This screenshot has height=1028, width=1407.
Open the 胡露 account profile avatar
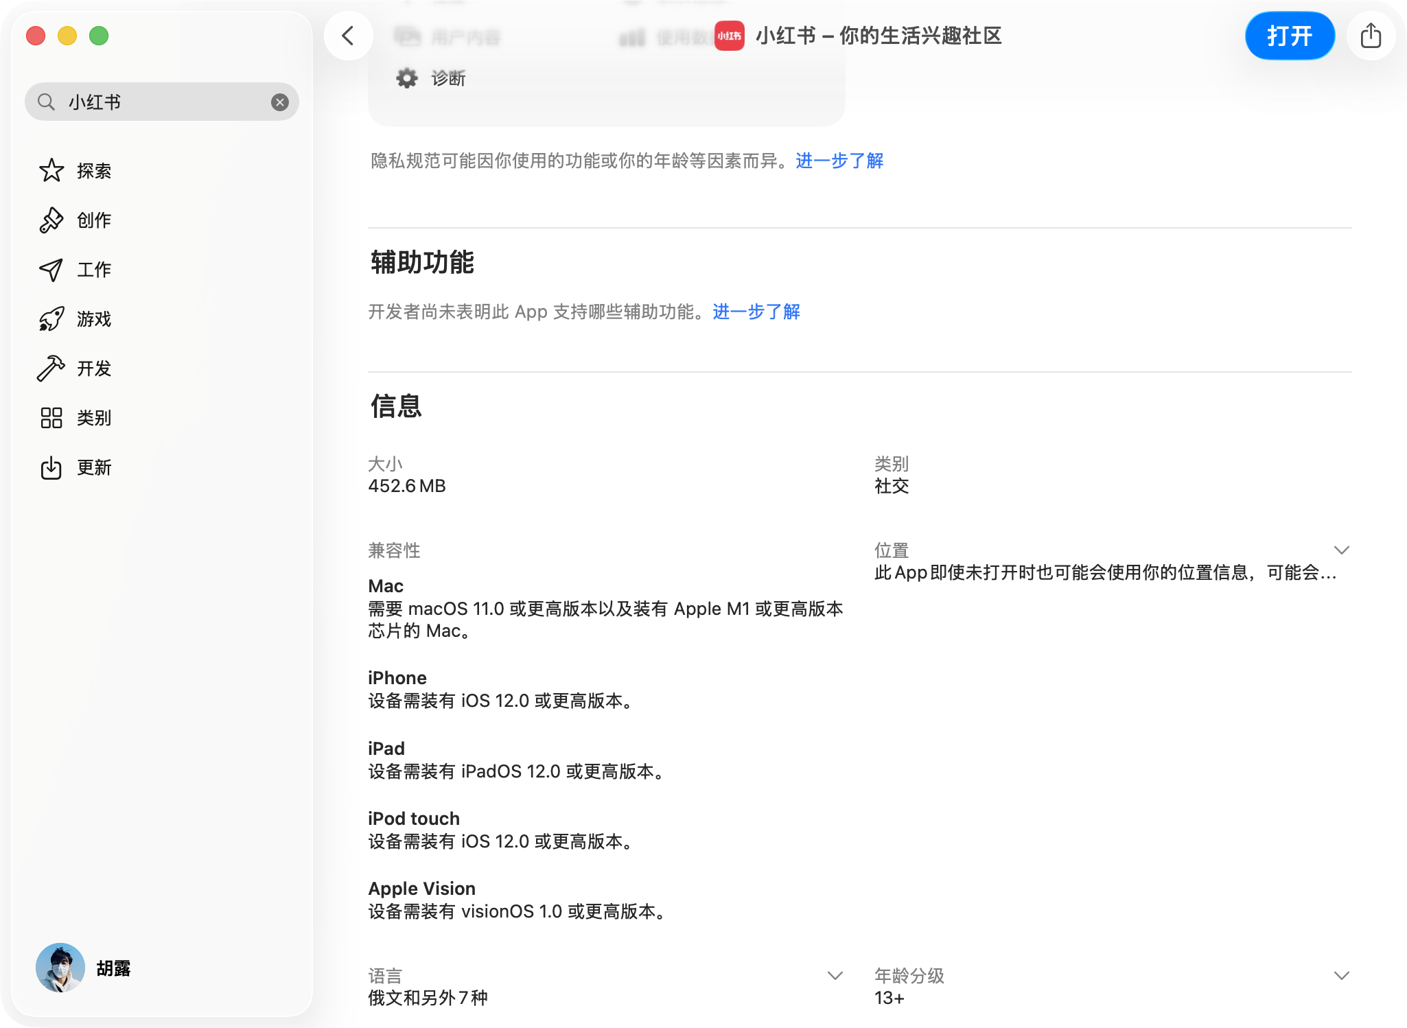(x=60, y=968)
